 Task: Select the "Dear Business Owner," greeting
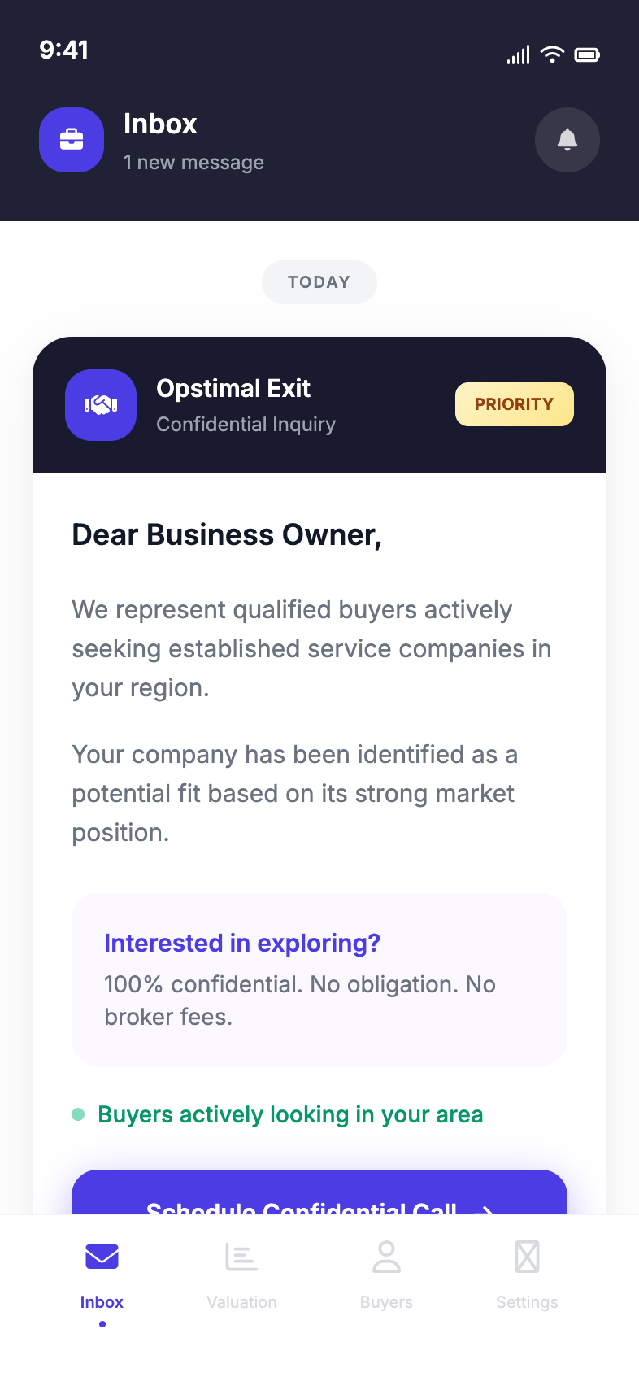point(227,534)
